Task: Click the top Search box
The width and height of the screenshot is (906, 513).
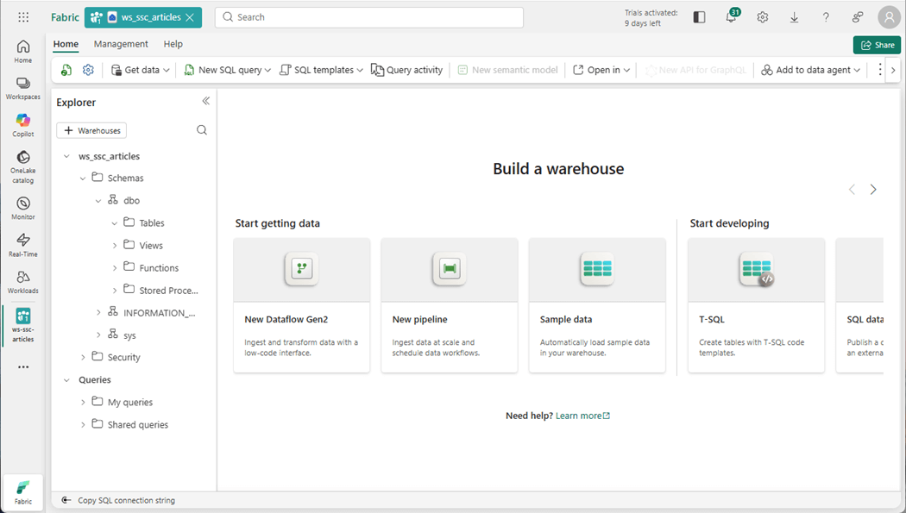Action: click(369, 17)
